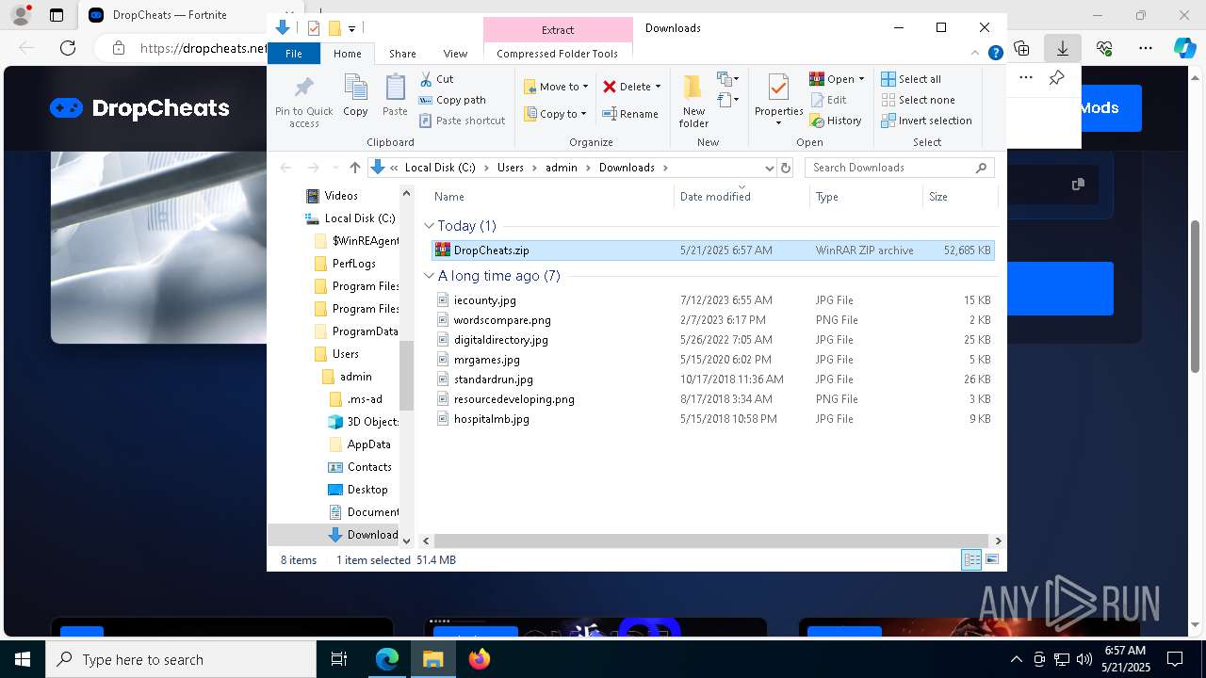
Task: Click Edit in Open group
Action: pyautogui.click(x=827, y=100)
